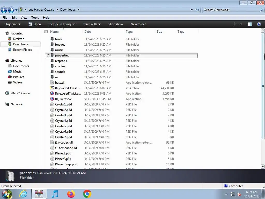This screenshot has height=199, width=265.
Task: Open the Edit menu
Action: coord(14,18)
